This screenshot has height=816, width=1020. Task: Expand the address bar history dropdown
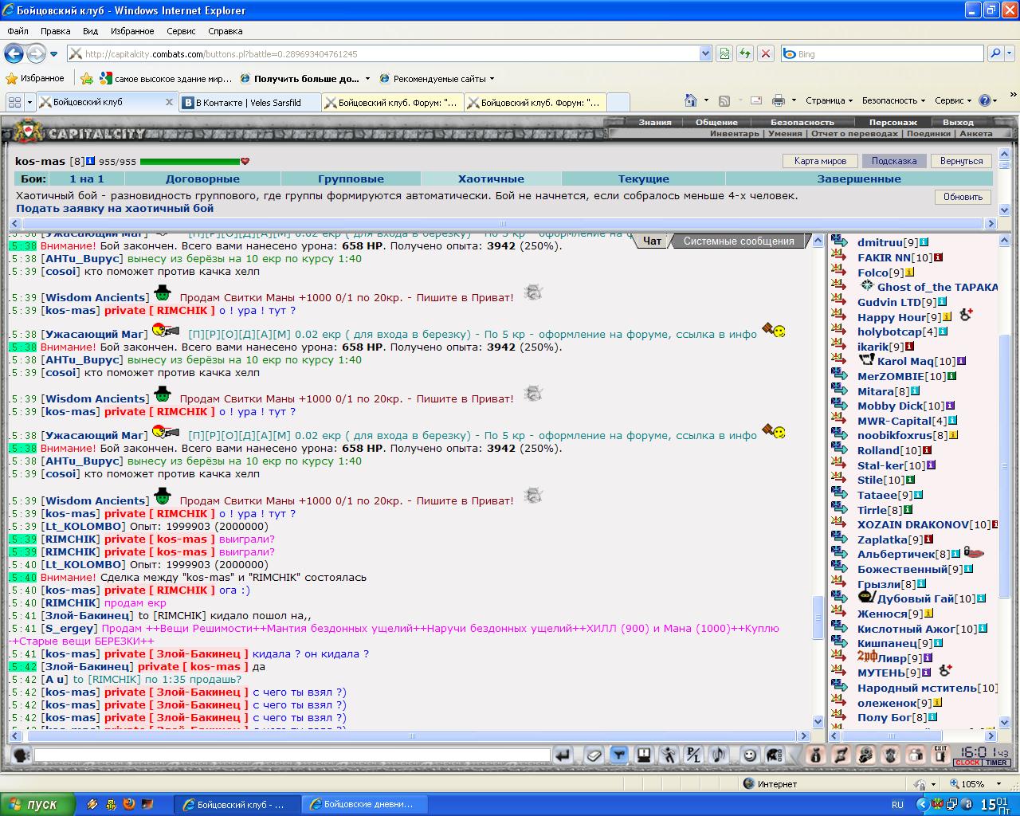coord(705,53)
